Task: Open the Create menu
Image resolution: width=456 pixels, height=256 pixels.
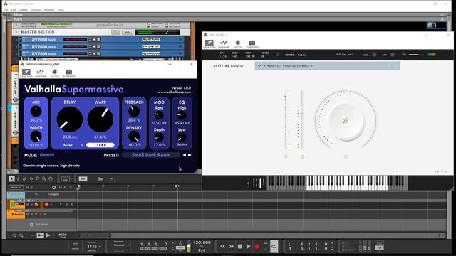Action: click(24, 9)
